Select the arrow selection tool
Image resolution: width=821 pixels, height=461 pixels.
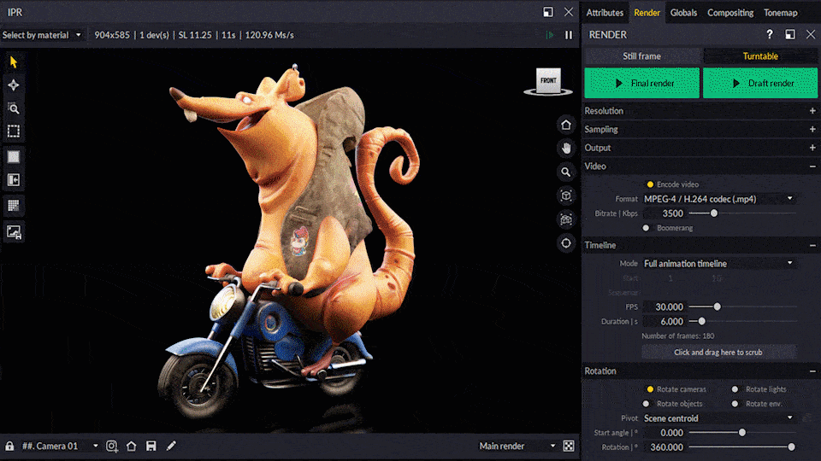click(14, 61)
